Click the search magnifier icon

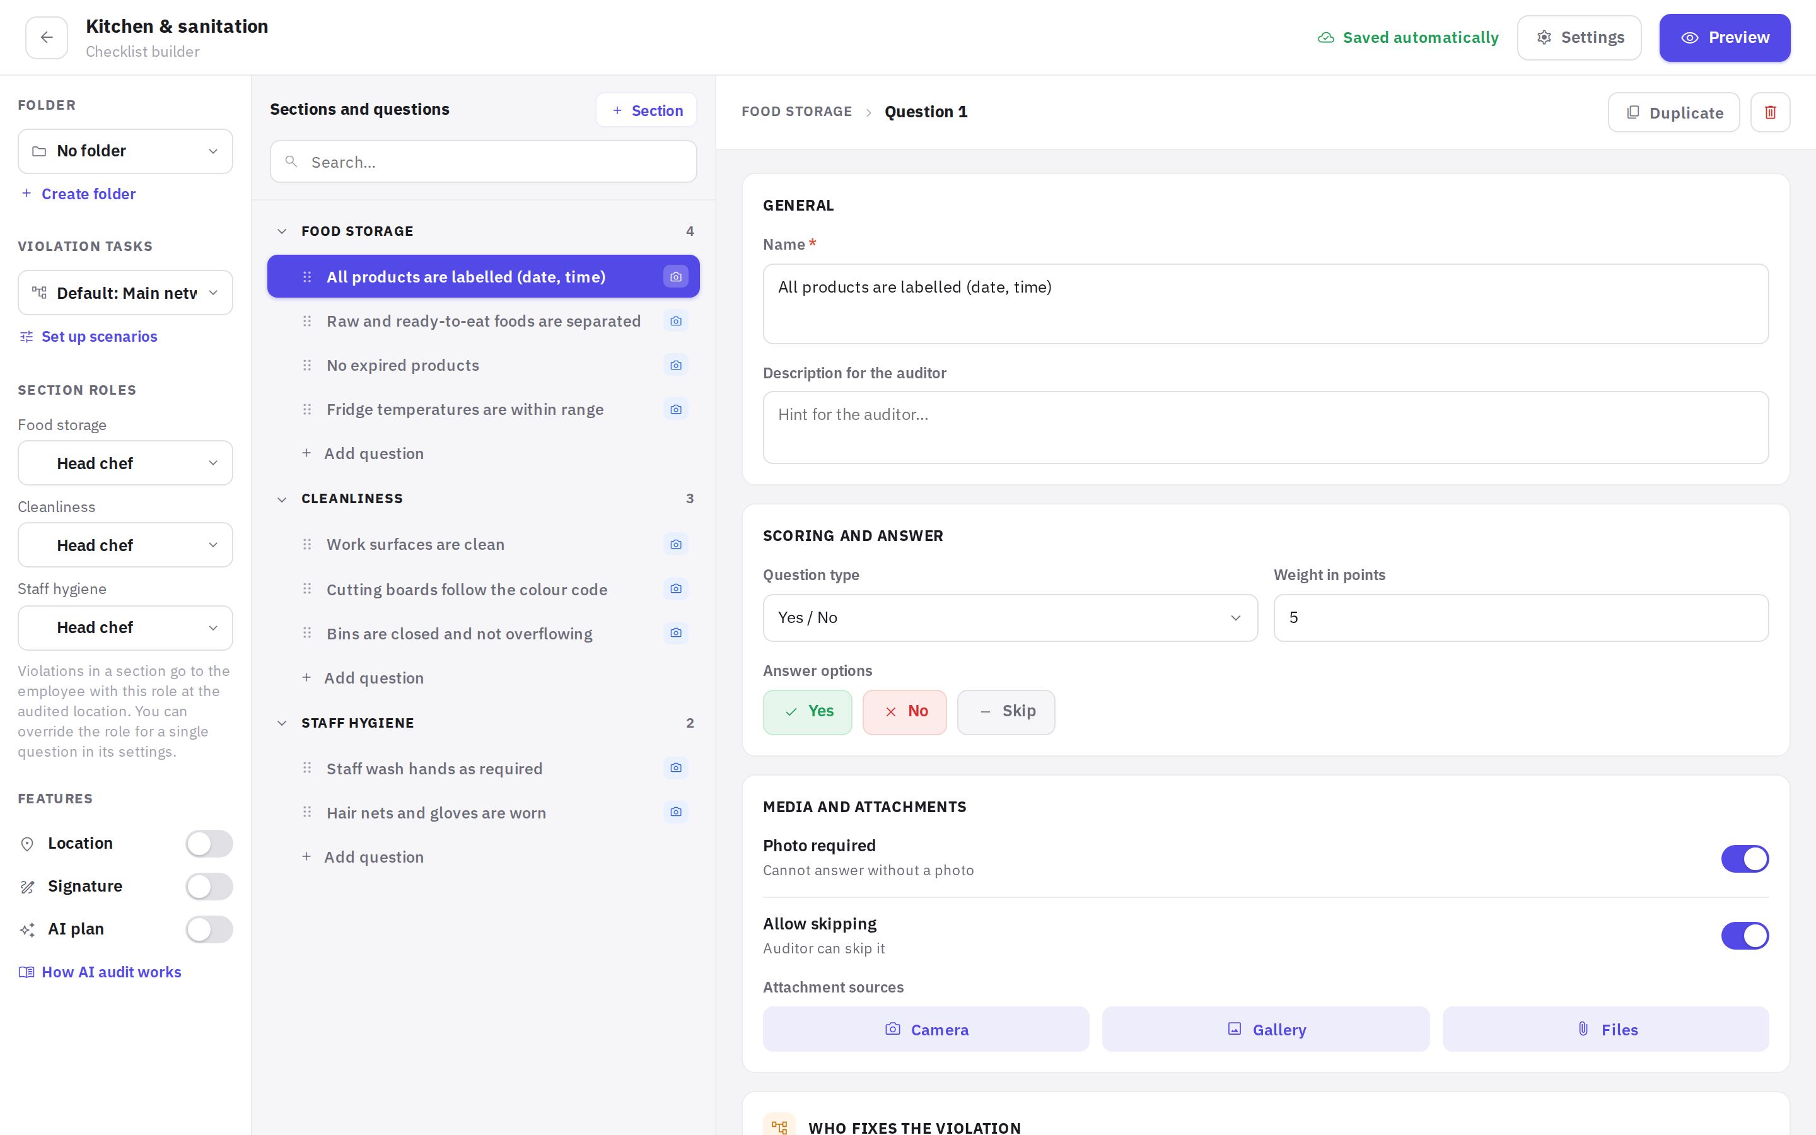point(291,161)
